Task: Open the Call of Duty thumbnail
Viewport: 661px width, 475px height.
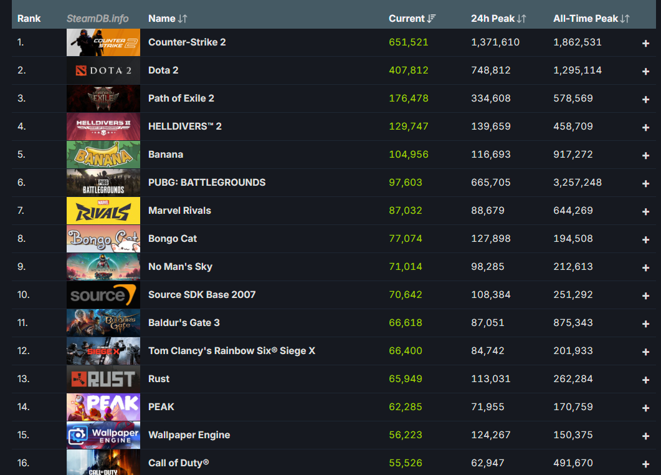Action: [x=103, y=463]
